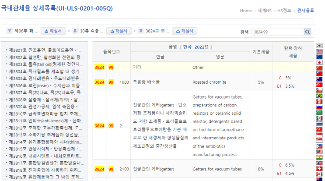This screenshot has height=181, width=325.
Task: Open 해설서 for 3824호
Action: [x=184, y=31]
